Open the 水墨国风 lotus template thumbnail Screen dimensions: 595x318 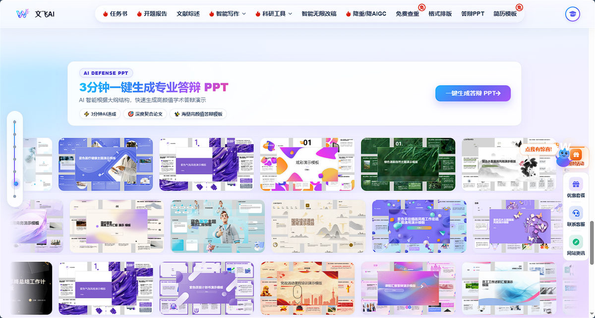tap(509, 164)
